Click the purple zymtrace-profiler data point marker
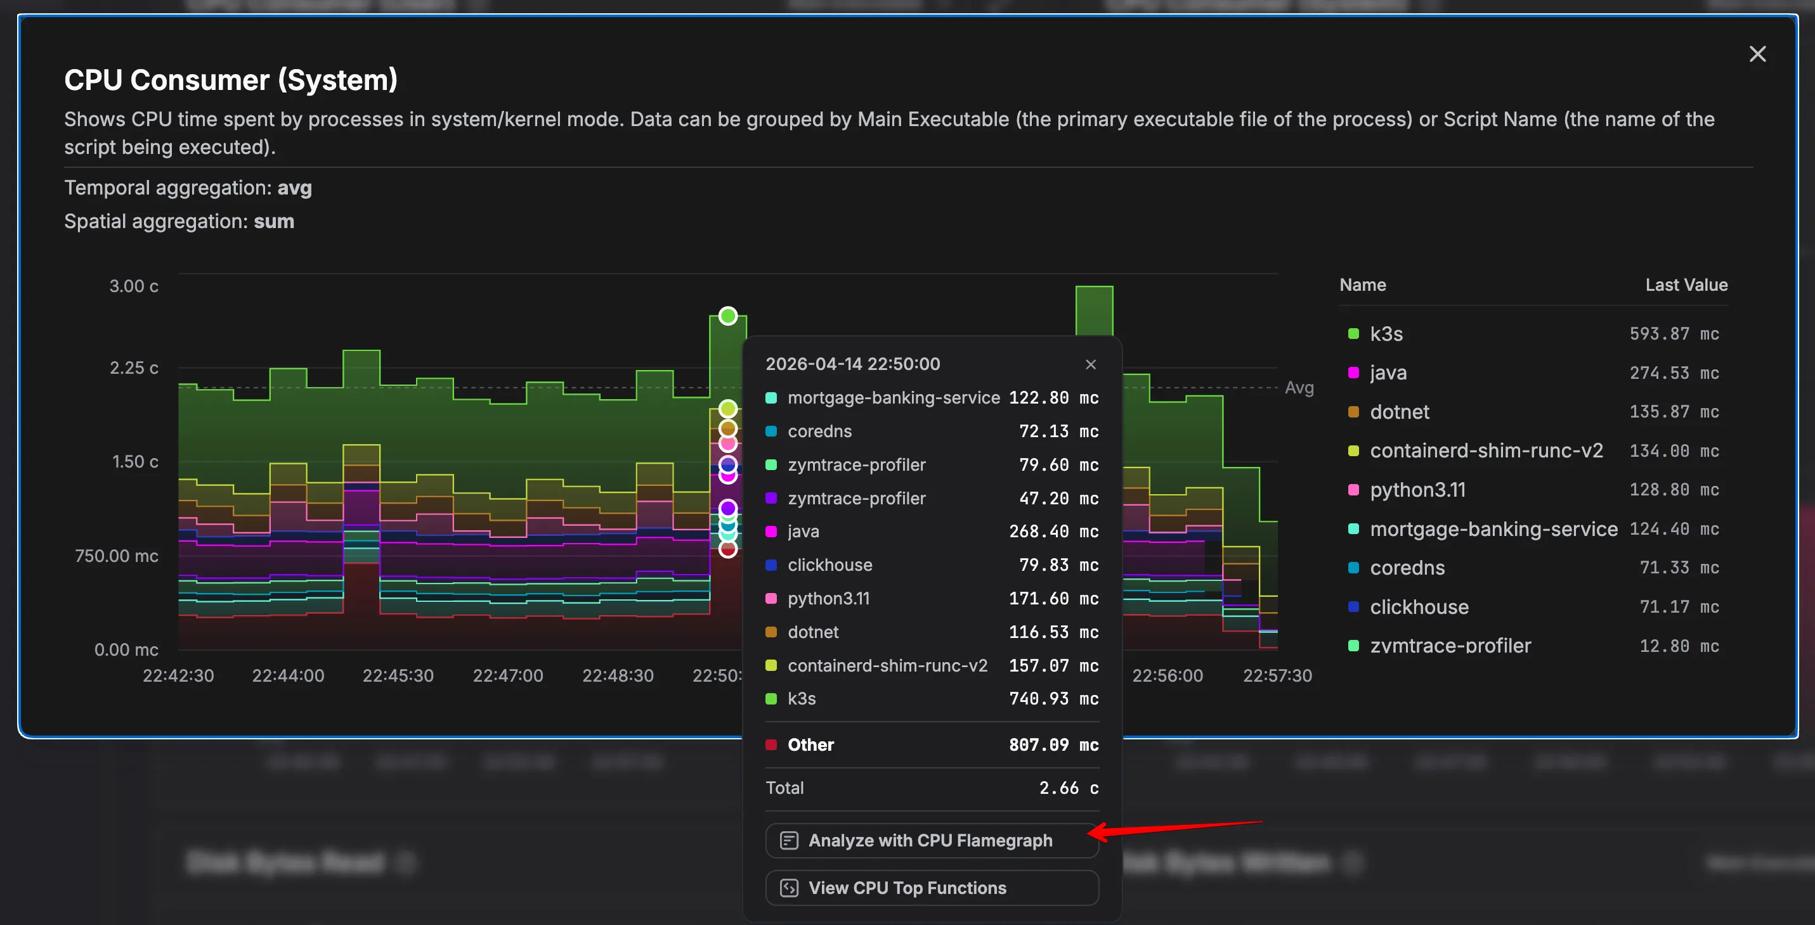Screen dimensions: 1815x925 (x=728, y=507)
